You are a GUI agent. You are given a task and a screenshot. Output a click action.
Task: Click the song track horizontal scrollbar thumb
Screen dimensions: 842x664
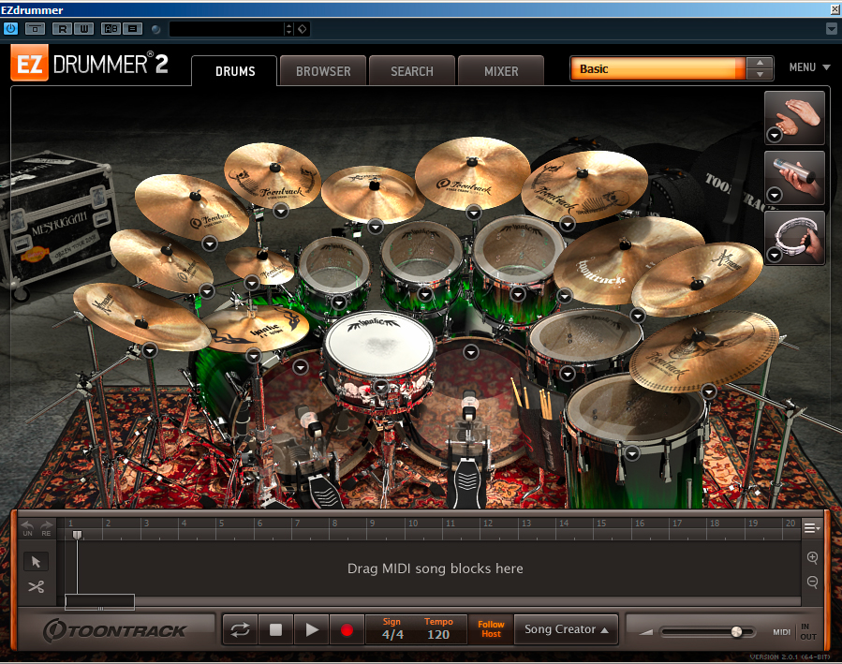(x=100, y=602)
